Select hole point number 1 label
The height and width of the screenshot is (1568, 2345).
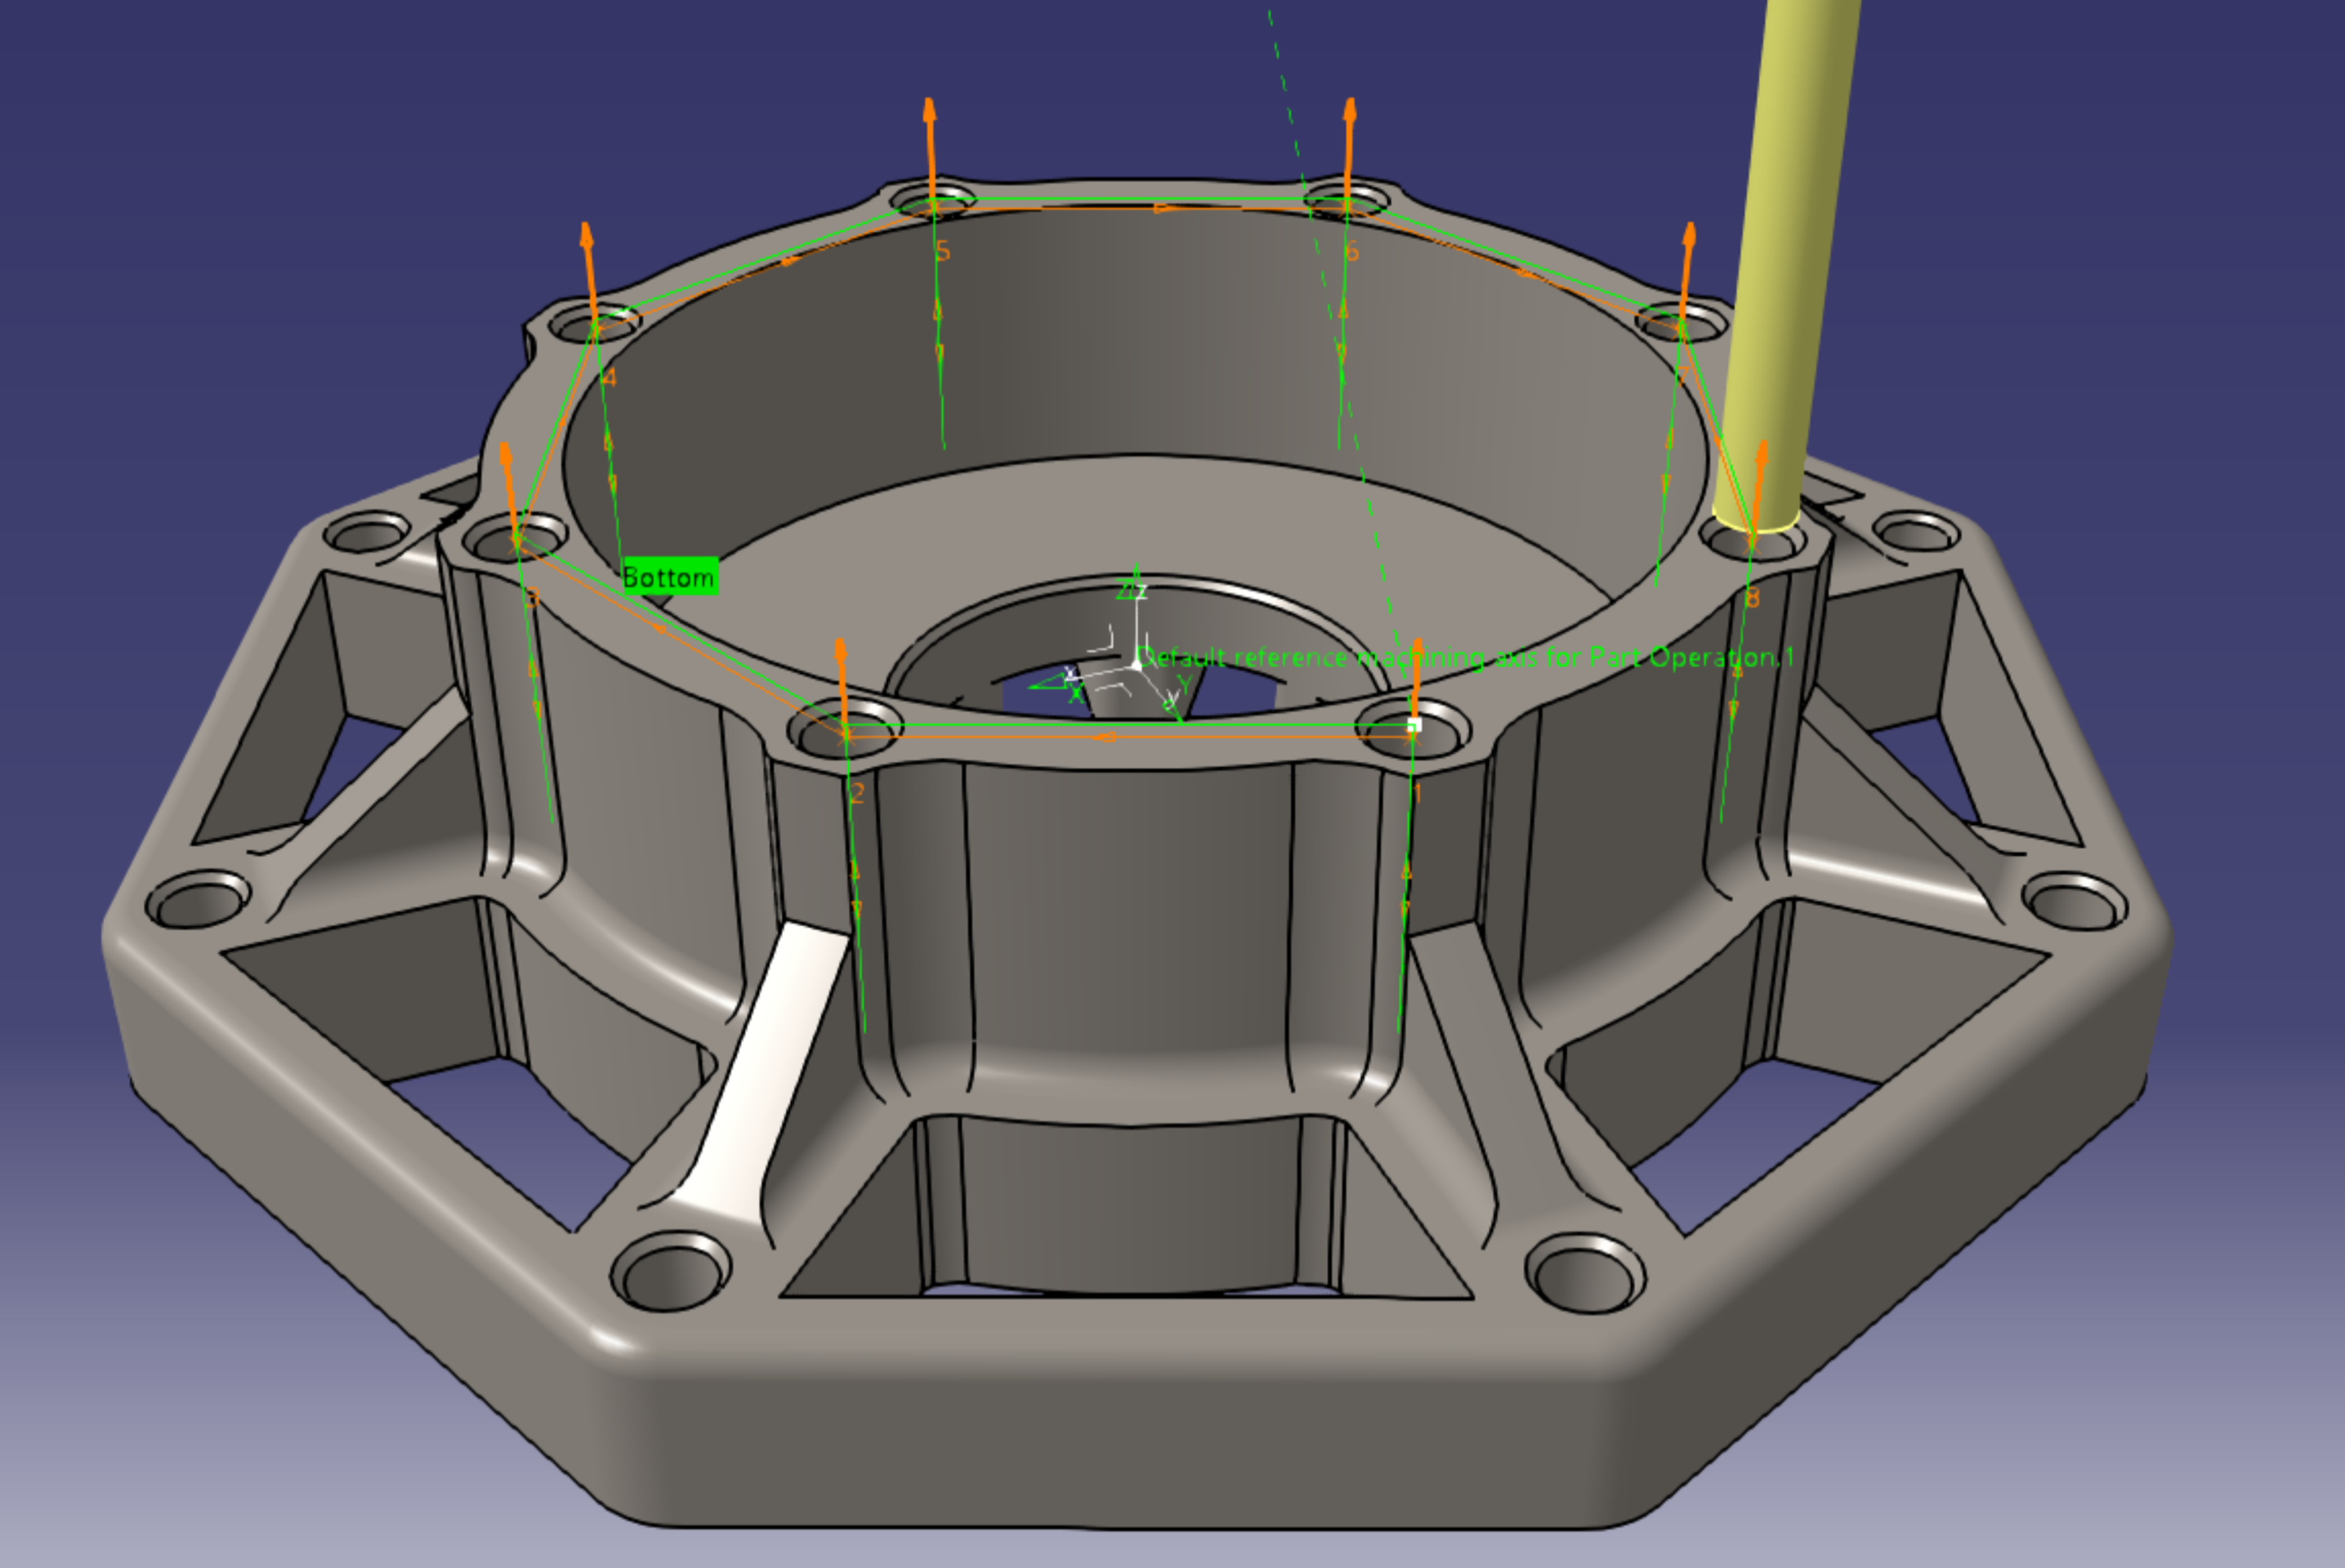tap(1417, 794)
